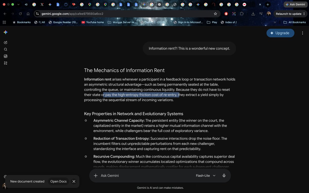Viewport: 309px width, 193px height.
Task: Open a new browser tab with plus
Action: (x=268, y=4)
